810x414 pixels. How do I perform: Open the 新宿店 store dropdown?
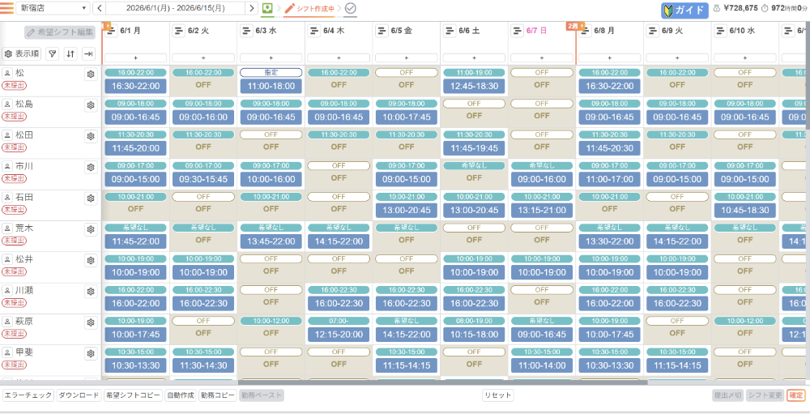pos(53,8)
